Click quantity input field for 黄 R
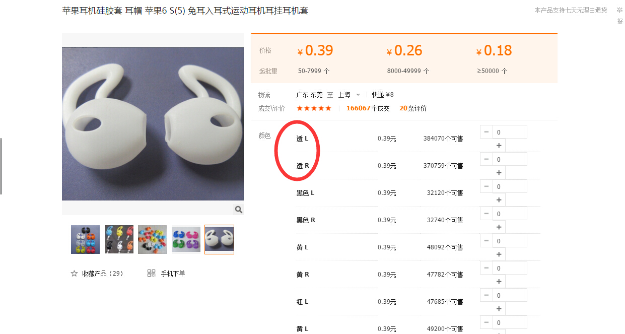Image resolution: width=625 pixels, height=334 pixels. (510, 268)
